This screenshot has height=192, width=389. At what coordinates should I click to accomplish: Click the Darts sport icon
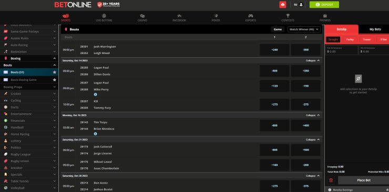click(x=5, y=107)
